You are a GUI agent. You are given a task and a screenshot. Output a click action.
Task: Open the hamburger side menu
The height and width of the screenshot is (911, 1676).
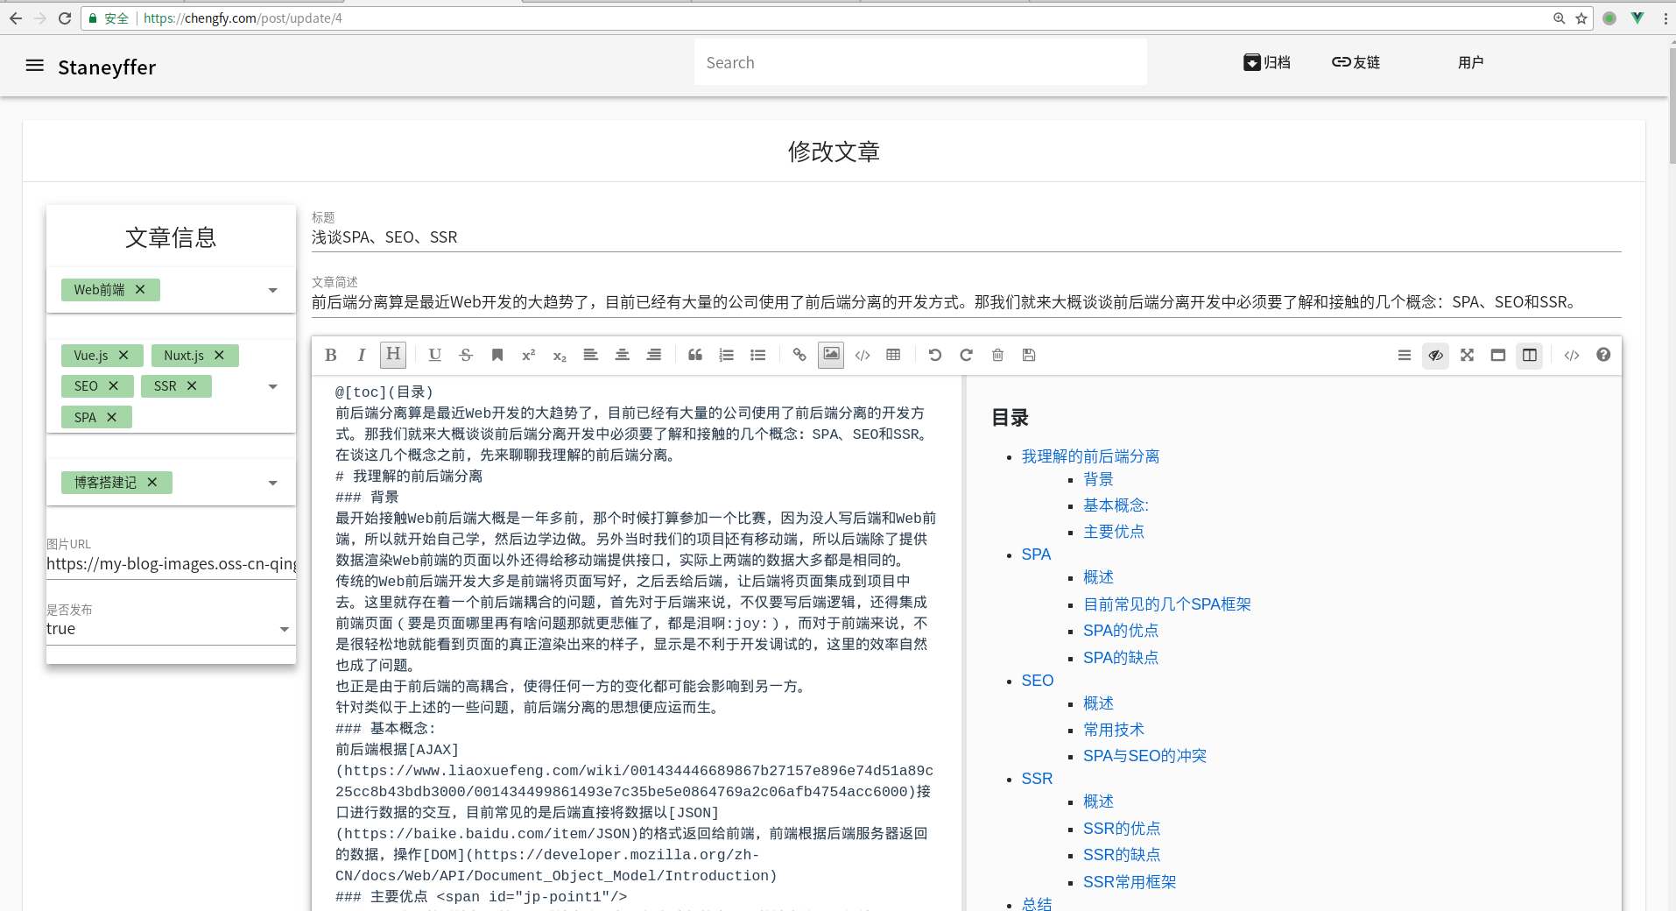tap(35, 66)
